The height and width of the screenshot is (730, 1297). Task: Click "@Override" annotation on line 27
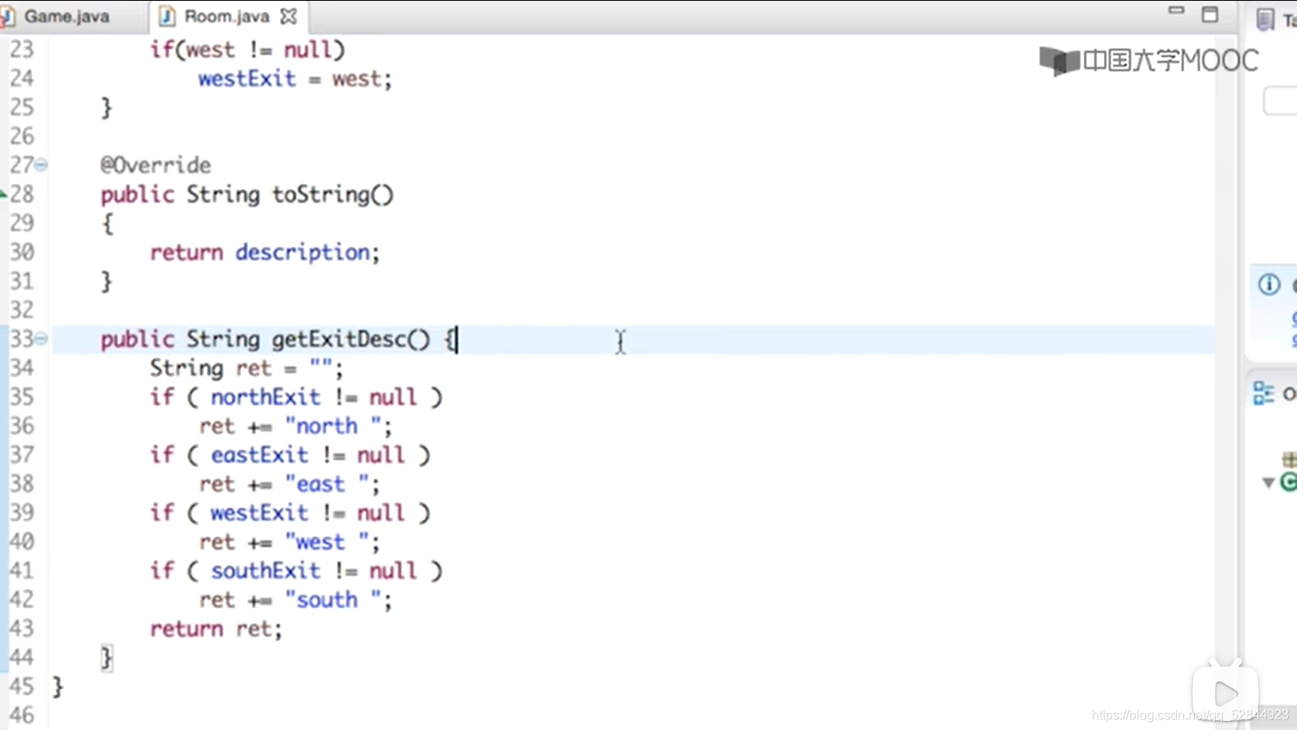tap(156, 165)
